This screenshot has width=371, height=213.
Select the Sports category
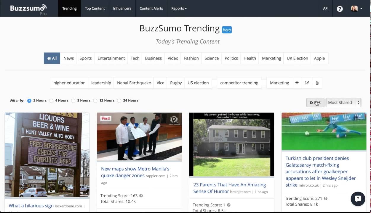coord(85,58)
